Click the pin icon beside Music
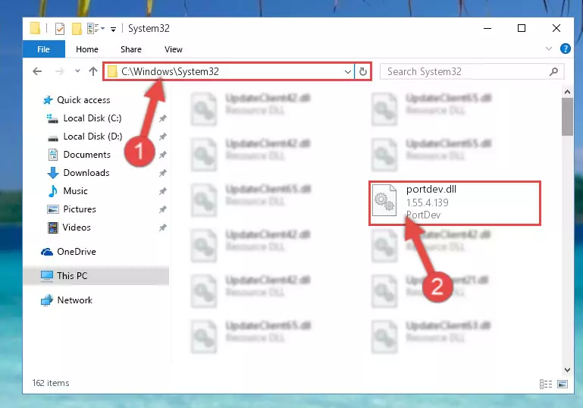The image size is (583, 408). click(162, 191)
